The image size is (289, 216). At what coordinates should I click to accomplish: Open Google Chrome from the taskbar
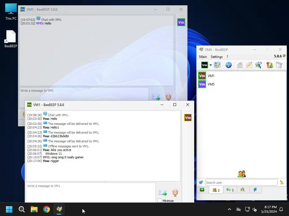(x=47, y=209)
